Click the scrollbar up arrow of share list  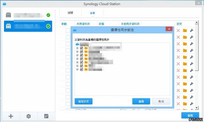tap(197, 22)
